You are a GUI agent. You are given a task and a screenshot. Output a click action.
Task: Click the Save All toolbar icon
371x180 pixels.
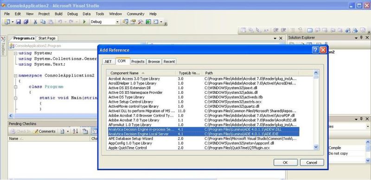pyautogui.click(x=26, y=22)
